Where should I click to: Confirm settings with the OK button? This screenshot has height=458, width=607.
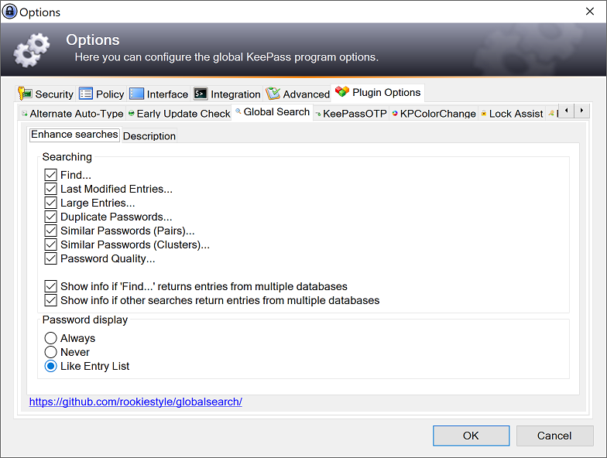click(x=471, y=436)
